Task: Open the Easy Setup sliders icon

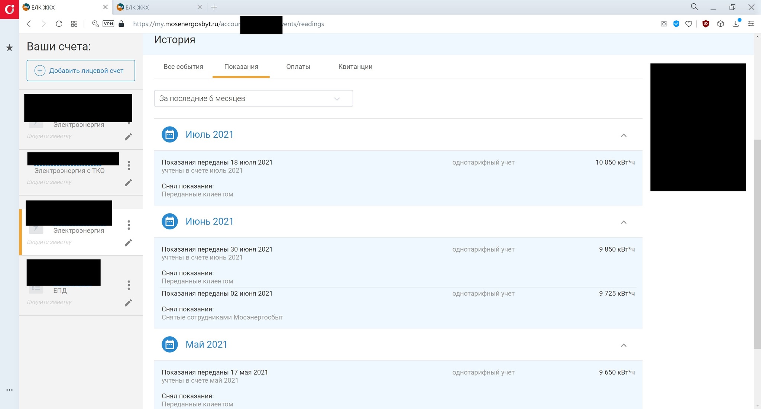Action: [751, 24]
